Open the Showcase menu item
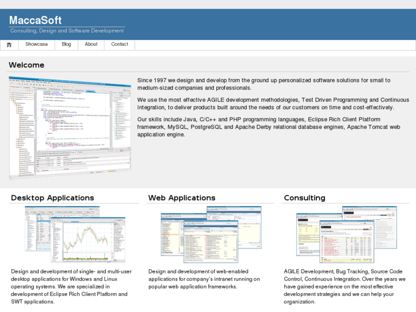 [37, 44]
